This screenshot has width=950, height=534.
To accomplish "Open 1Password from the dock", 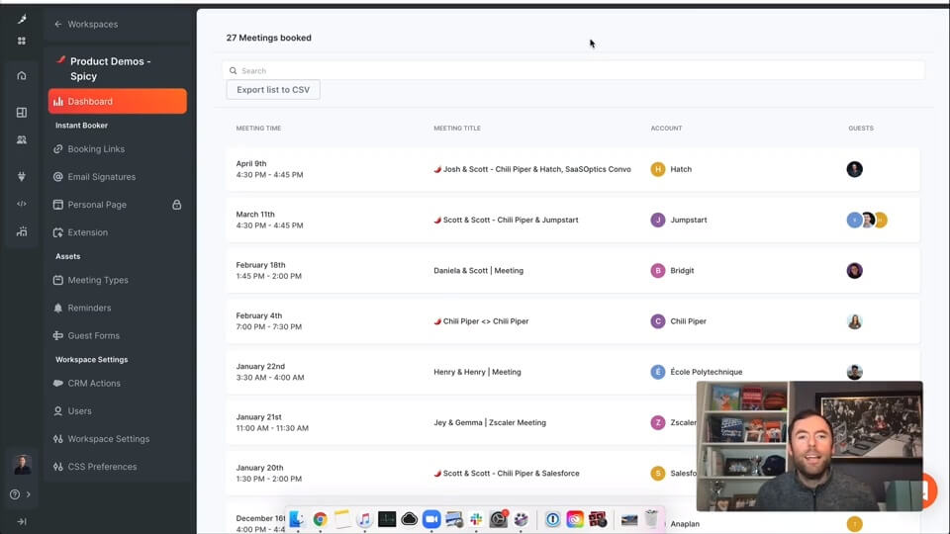I will click(x=552, y=519).
